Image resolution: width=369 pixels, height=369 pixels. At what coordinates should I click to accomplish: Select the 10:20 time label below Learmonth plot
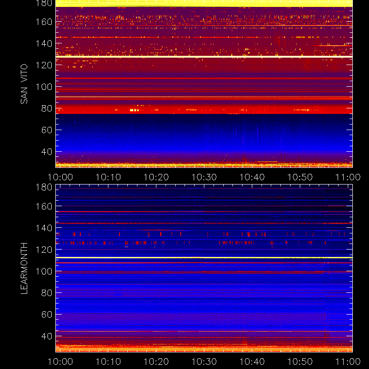[156, 362]
